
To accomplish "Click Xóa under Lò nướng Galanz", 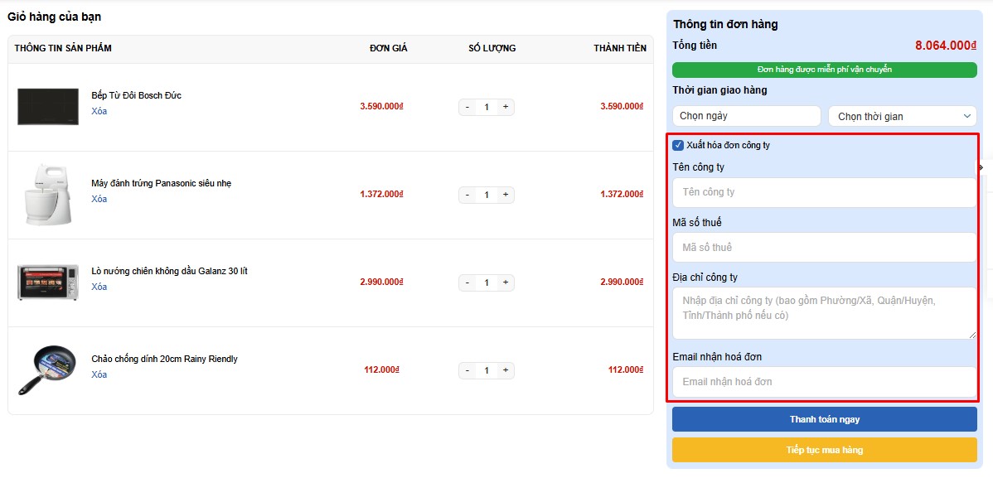I will 99,287.
